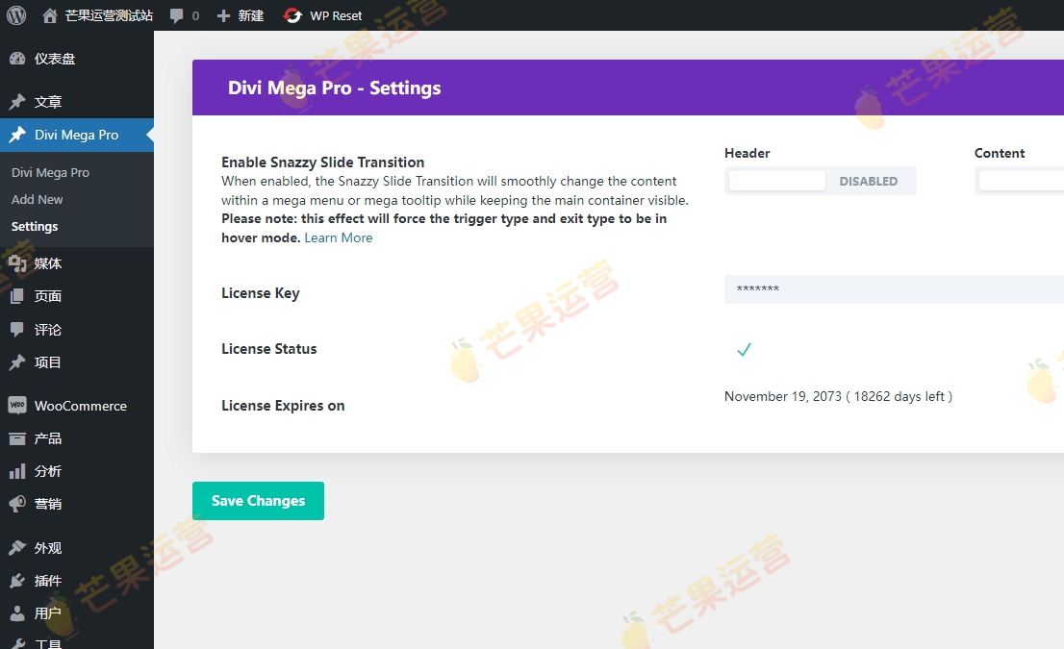Select Add New under Divi Mega Pro
Image resolution: width=1064 pixels, height=649 pixels.
(x=37, y=199)
